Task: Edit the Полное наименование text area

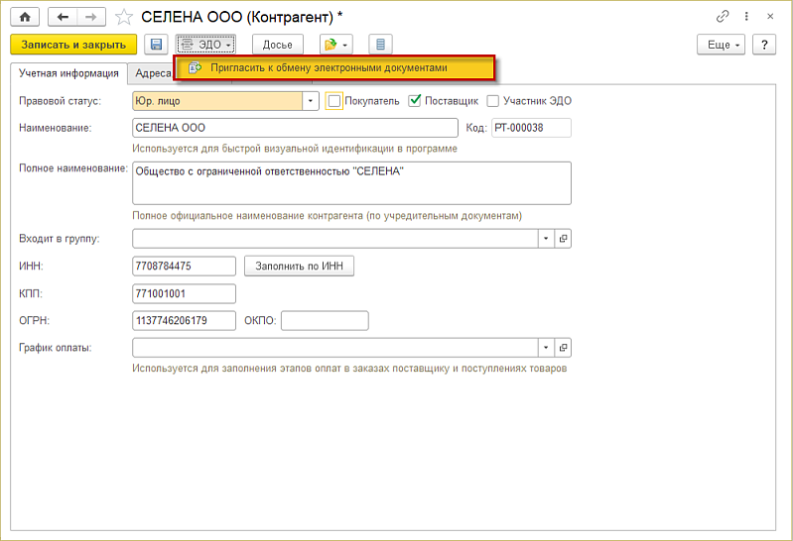Action: pos(351,183)
